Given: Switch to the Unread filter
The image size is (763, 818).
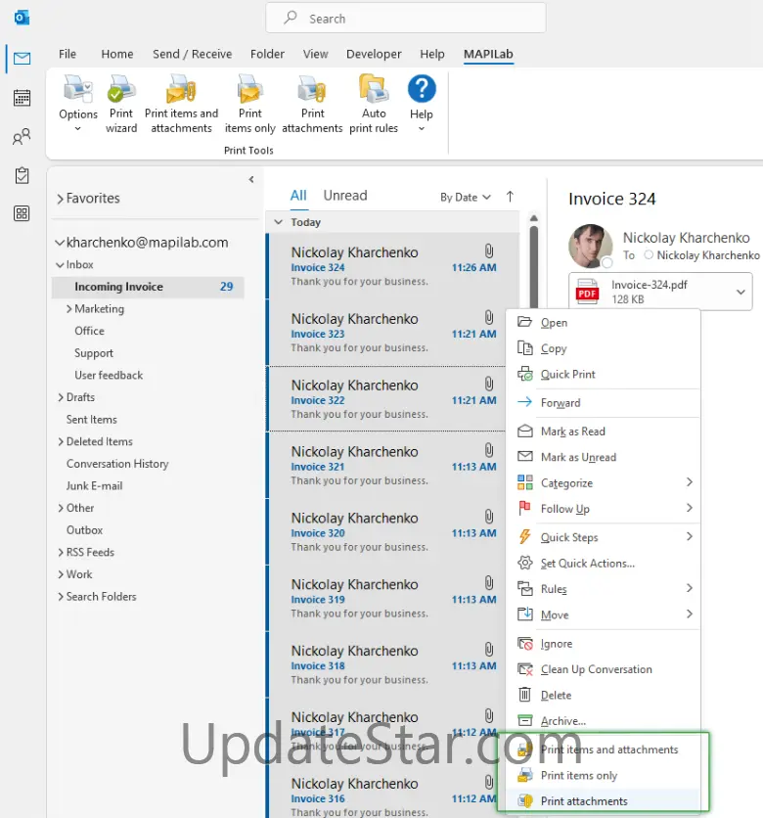Looking at the screenshot, I should pos(345,196).
